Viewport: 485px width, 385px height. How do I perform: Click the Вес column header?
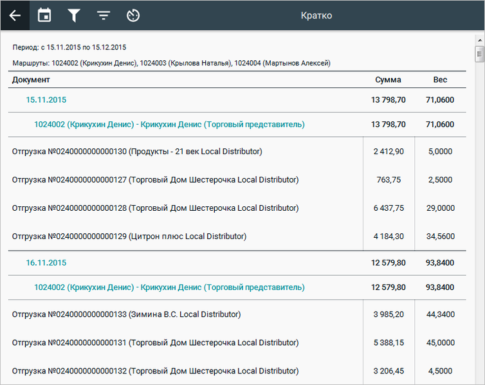440,80
